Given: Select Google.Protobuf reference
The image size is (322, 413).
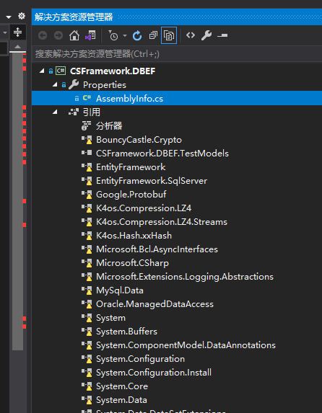Looking at the screenshot, I should pos(131,195).
